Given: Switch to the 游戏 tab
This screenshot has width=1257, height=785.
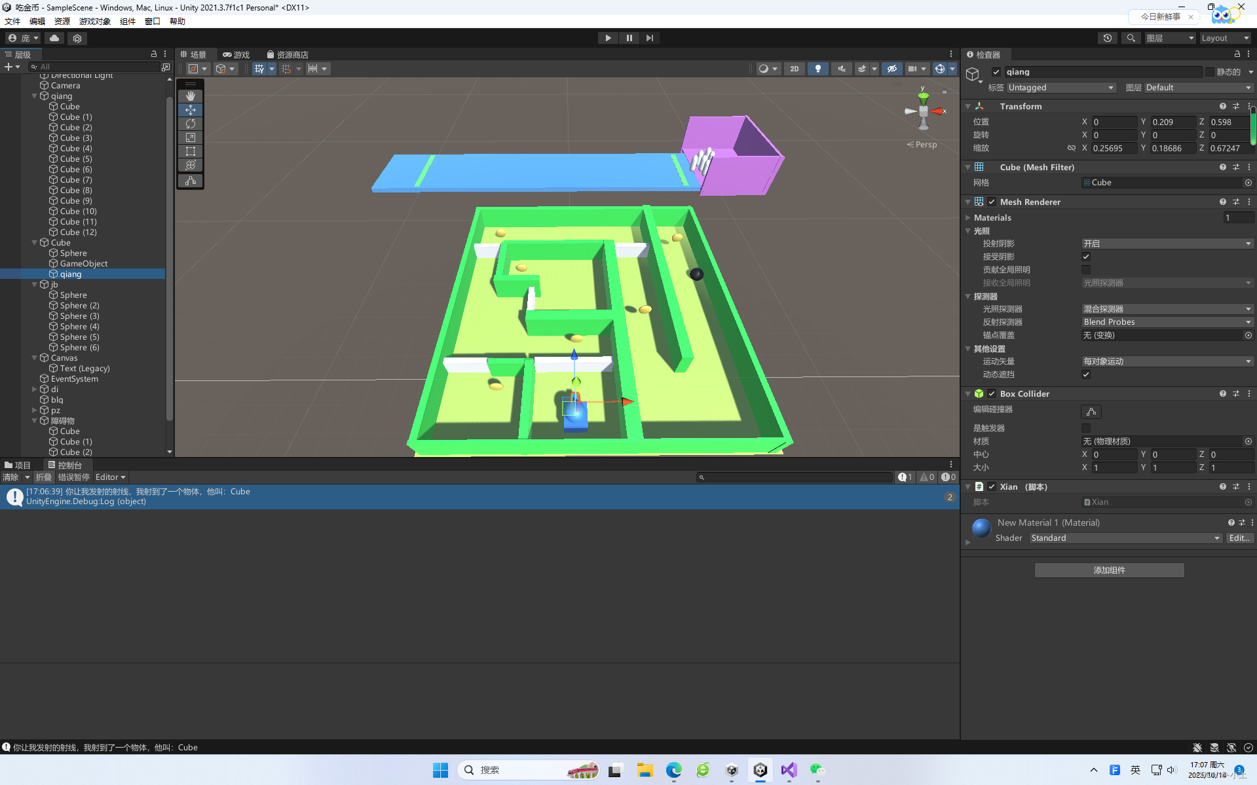Looking at the screenshot, I should tap(236, 55).
